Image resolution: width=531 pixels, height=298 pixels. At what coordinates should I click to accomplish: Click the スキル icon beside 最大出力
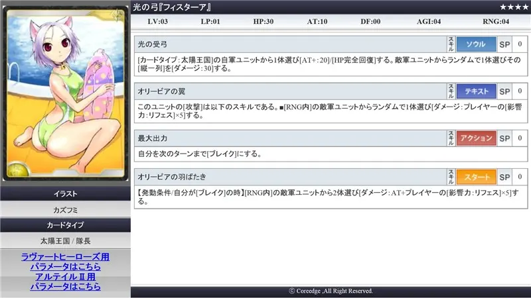451,138
